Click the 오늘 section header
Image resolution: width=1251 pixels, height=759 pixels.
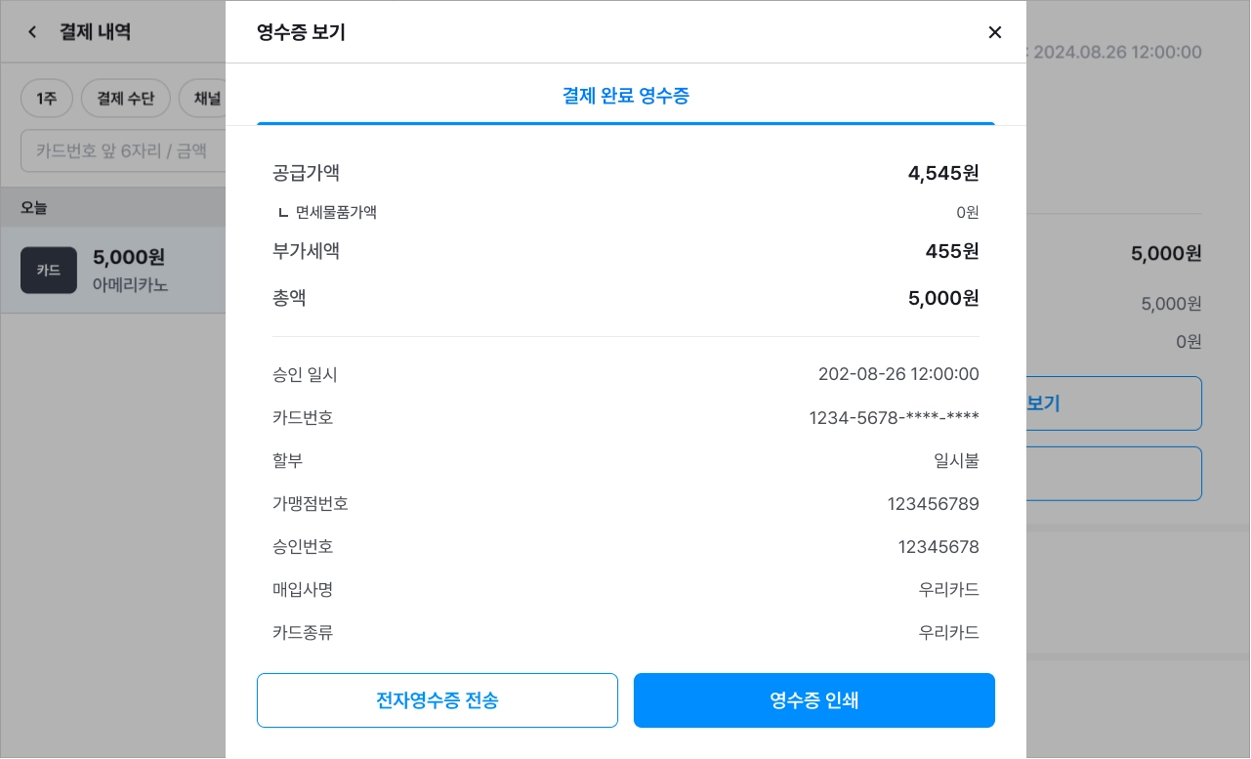pyautogui.click(x=113, y=207)
